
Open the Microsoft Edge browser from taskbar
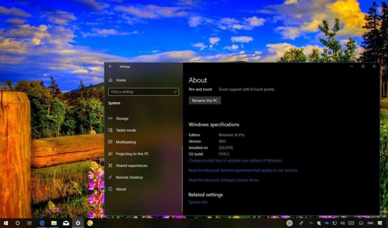click(42, 223)
